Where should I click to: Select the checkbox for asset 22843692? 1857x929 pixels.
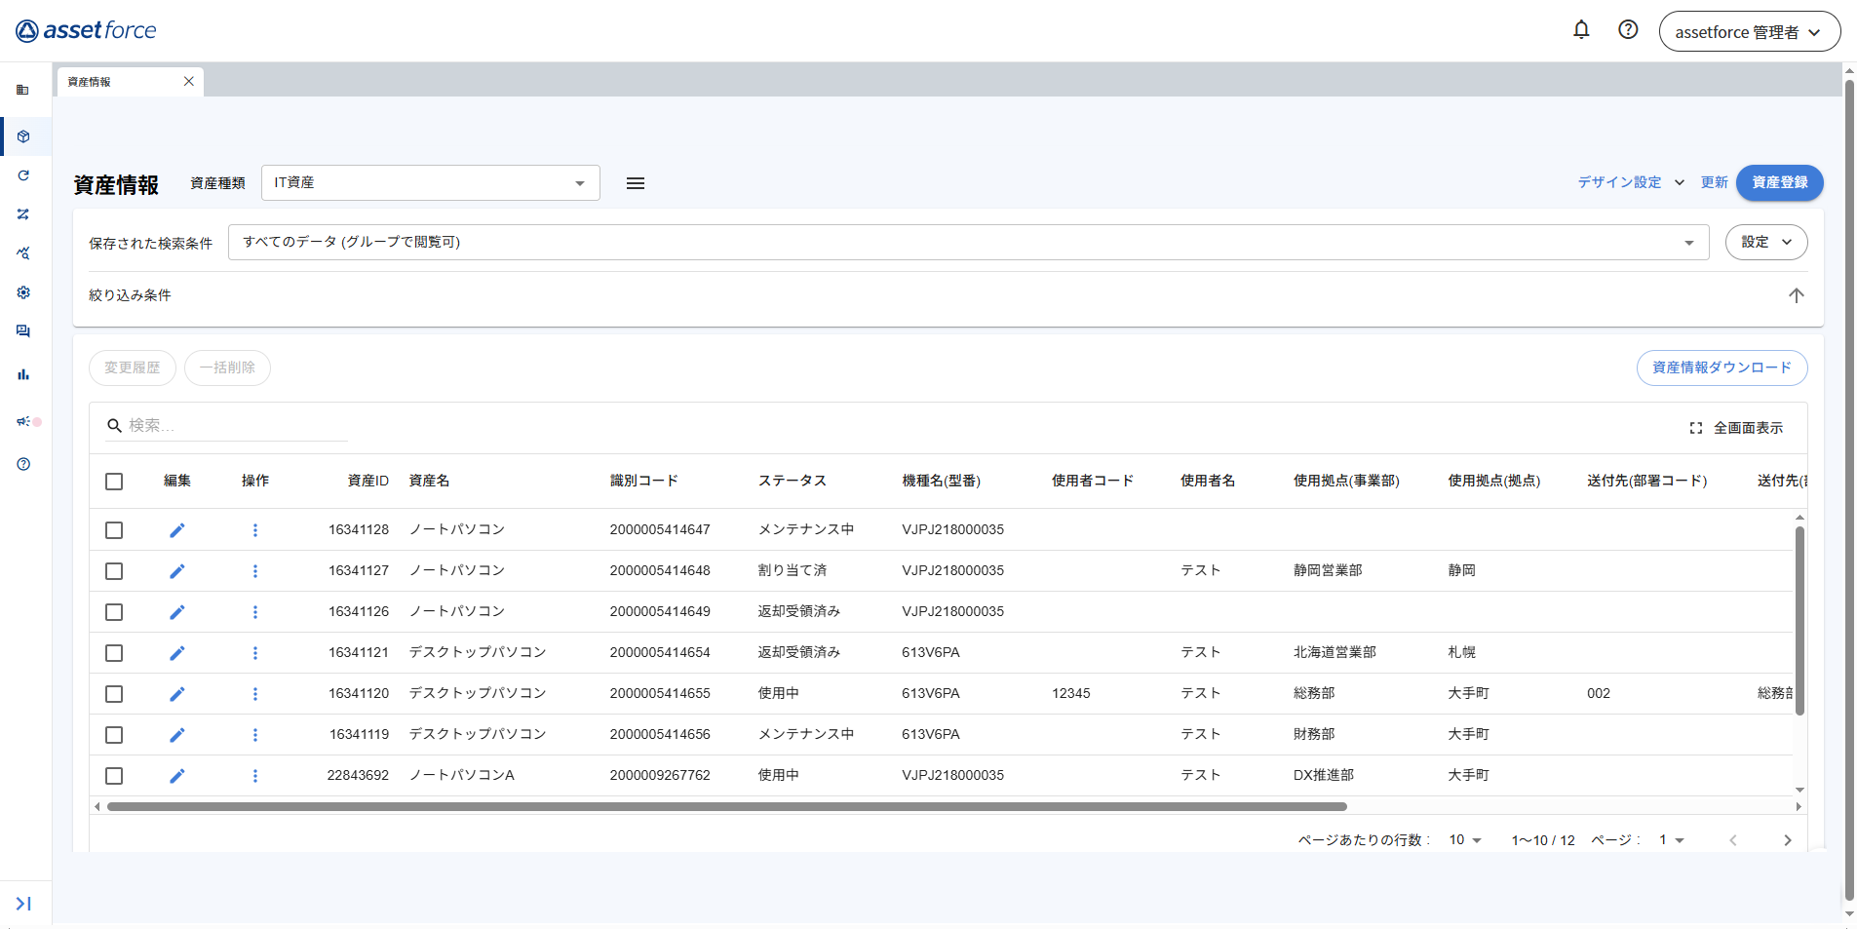click(114, 776)
